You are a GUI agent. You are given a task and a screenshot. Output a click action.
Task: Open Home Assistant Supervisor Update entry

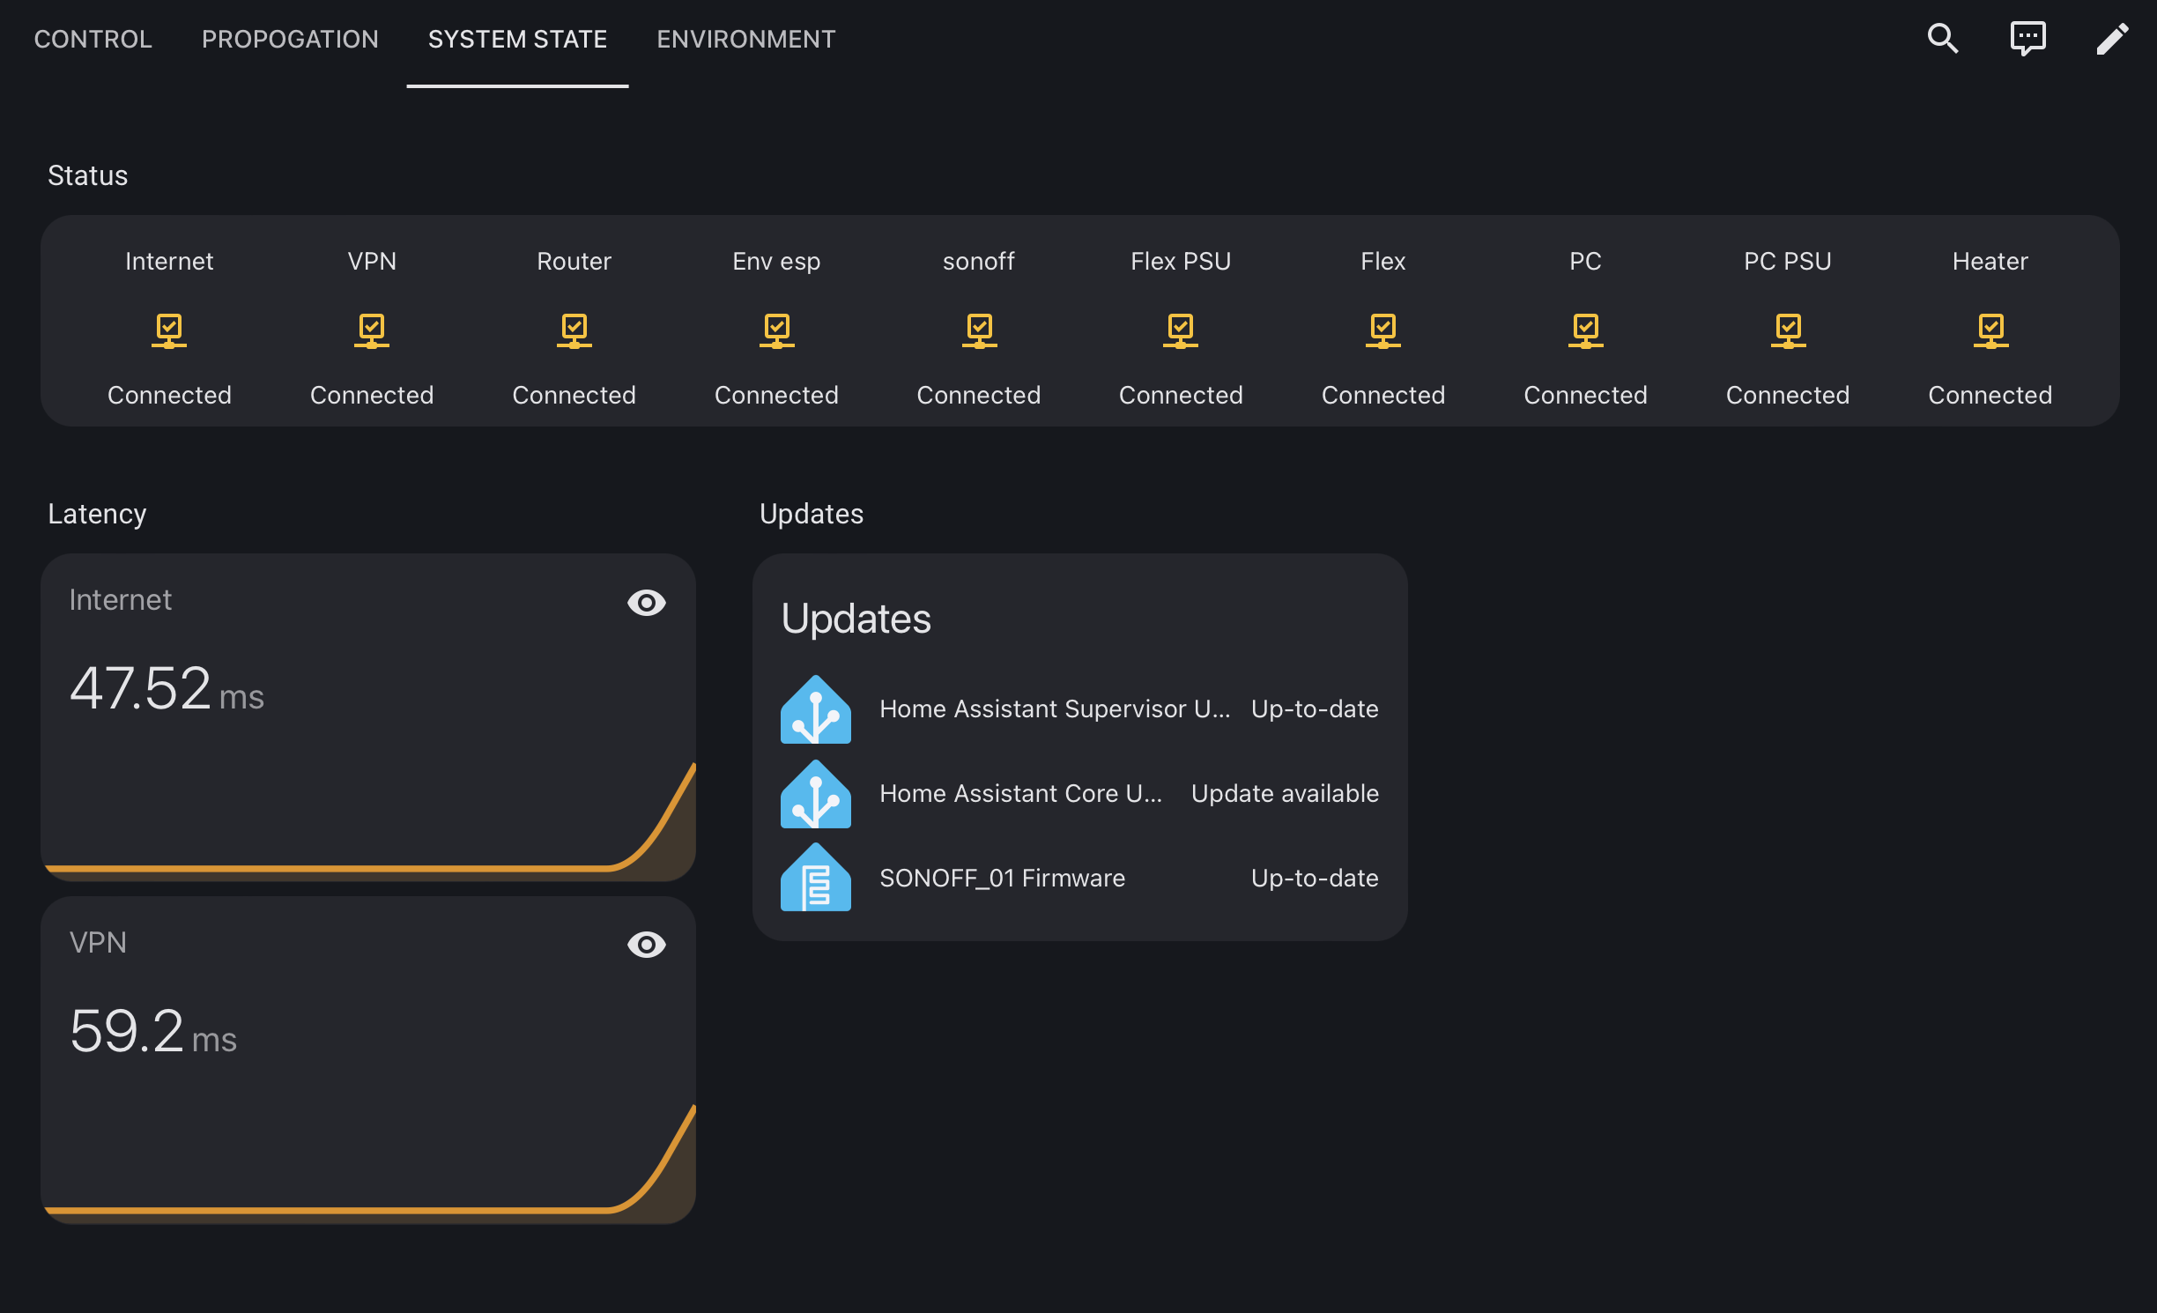[1055, 708]
